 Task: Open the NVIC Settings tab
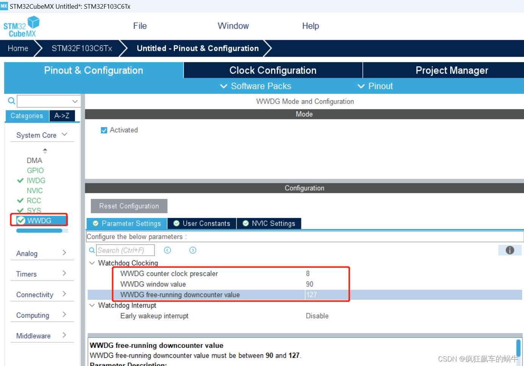[x=269, y=223]
